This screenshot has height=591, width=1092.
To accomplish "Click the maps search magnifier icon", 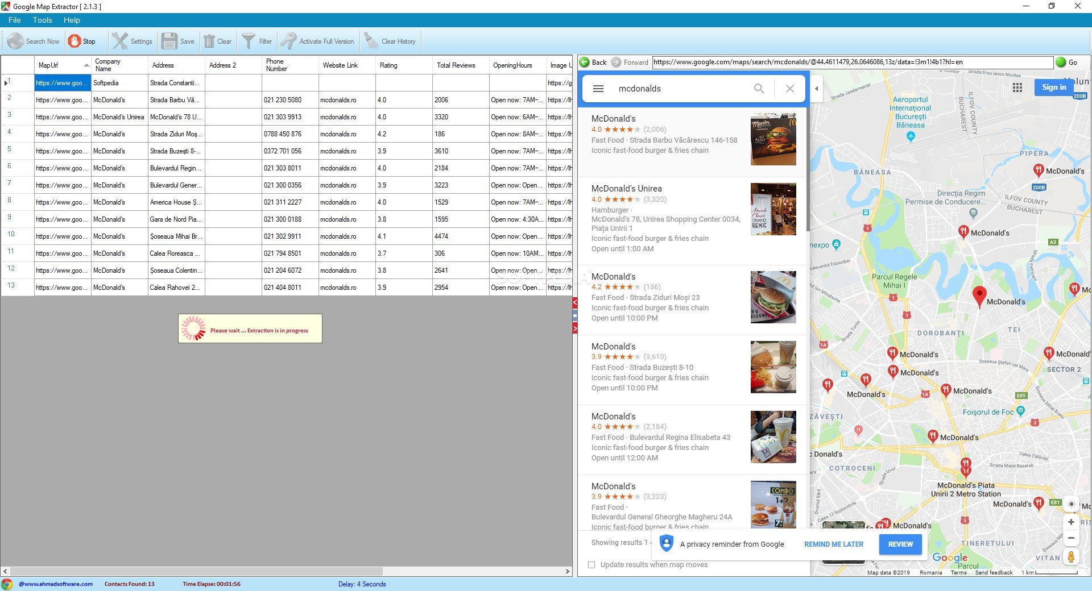I will click(759, 89).
